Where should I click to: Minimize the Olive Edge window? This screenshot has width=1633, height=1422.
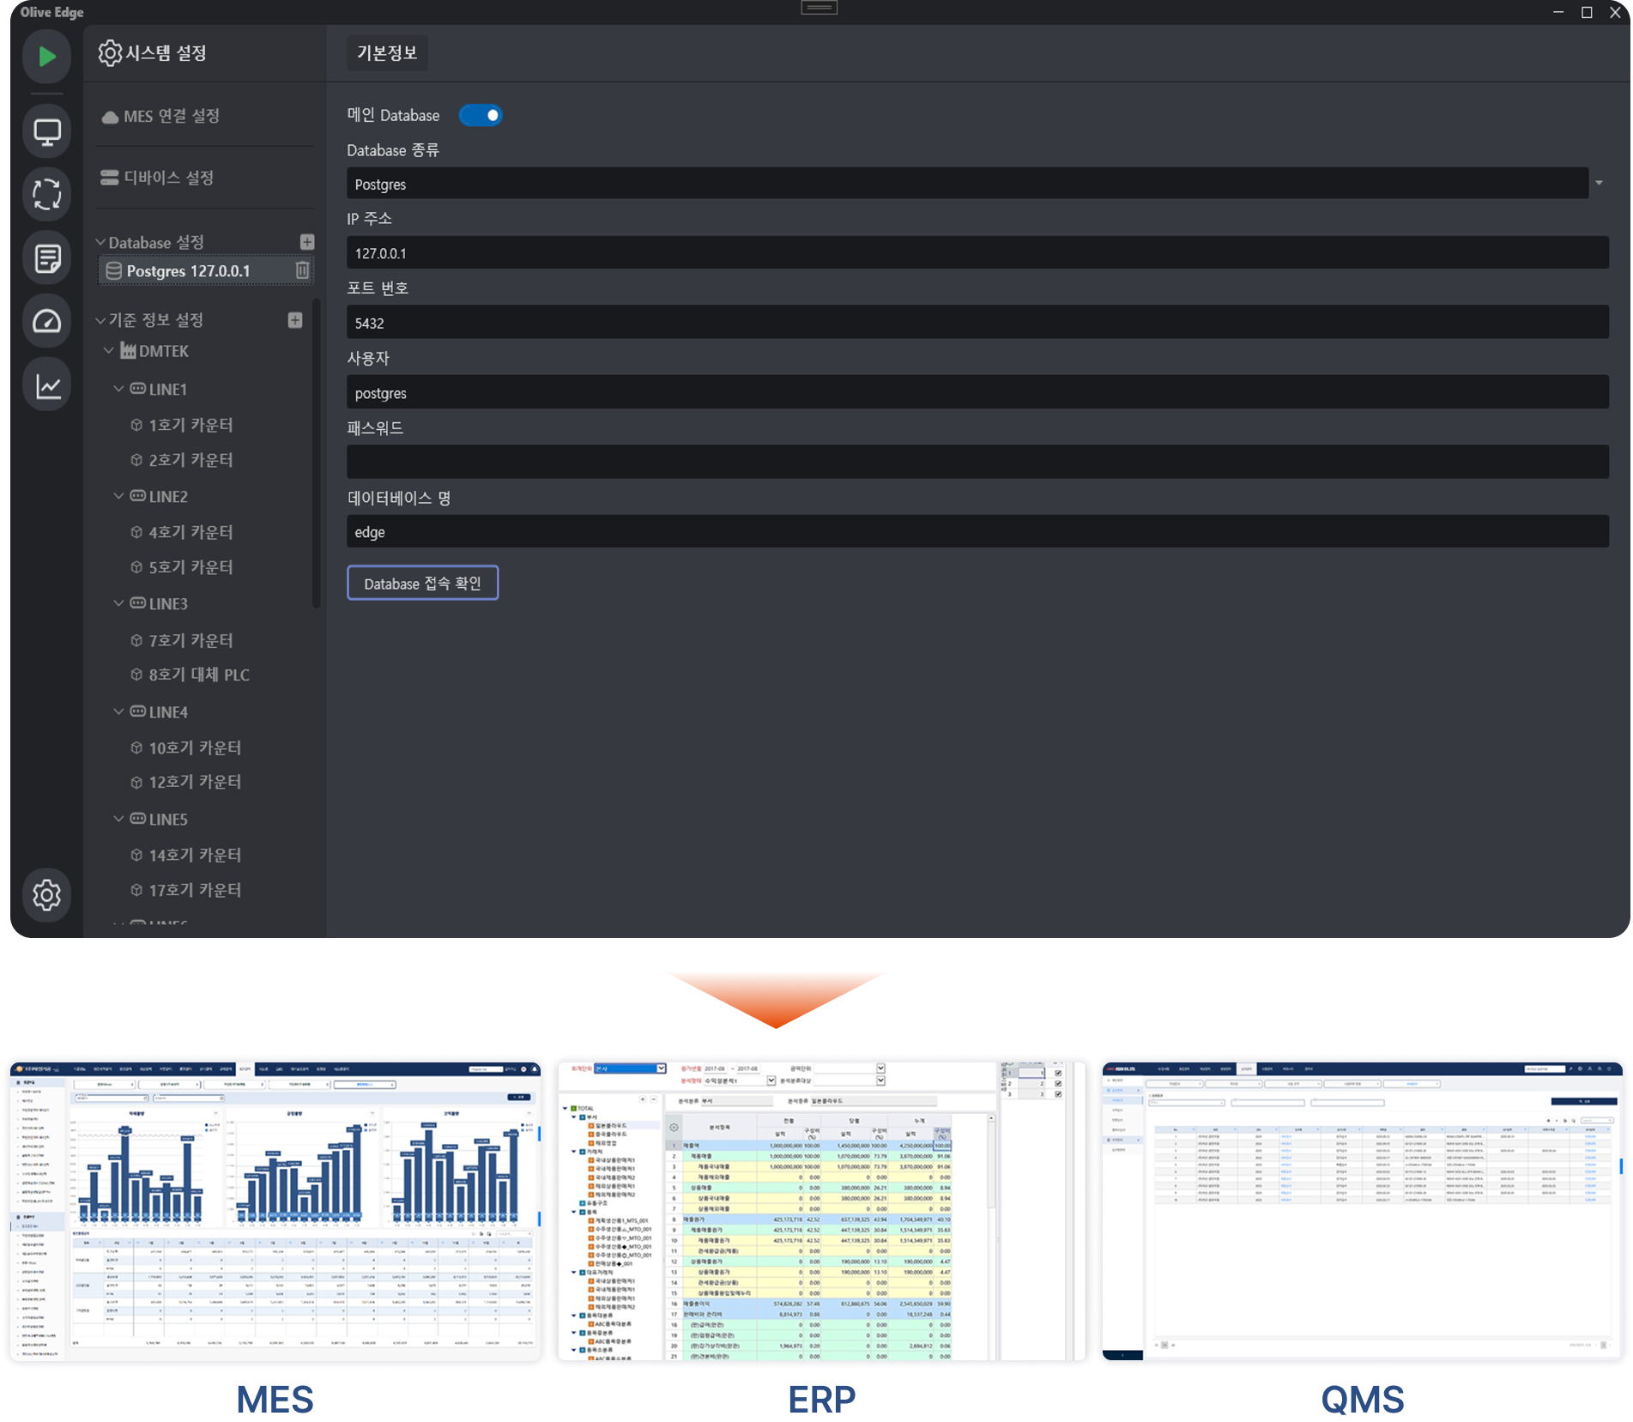(x=1558, y=12)
